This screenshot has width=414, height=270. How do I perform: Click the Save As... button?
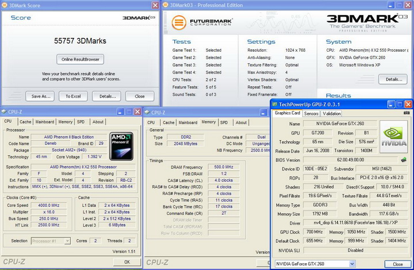40,97
